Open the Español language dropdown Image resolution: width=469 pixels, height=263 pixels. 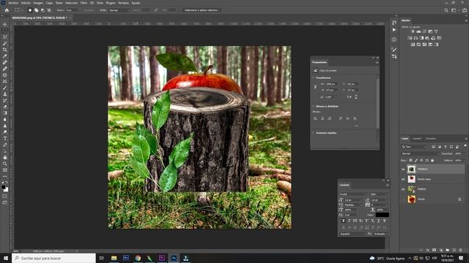tap(352, 234)
